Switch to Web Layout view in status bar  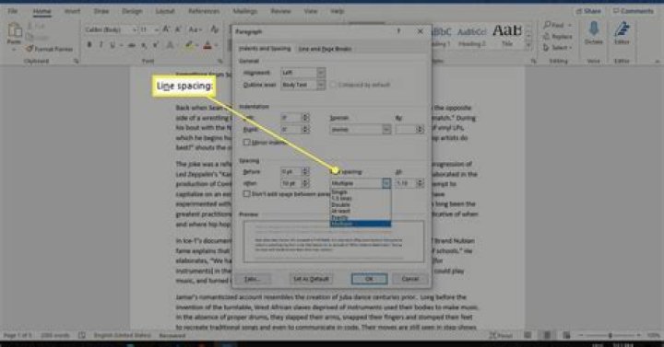(x=566, y=335)
